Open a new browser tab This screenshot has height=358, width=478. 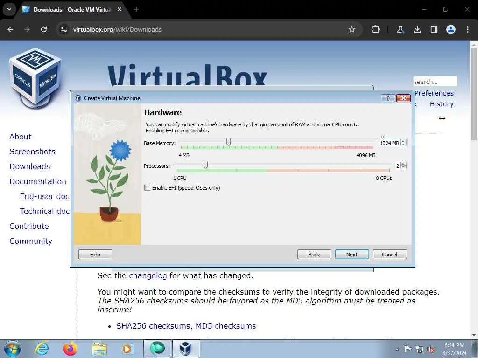pyautogui.click(x=136, y=9)
